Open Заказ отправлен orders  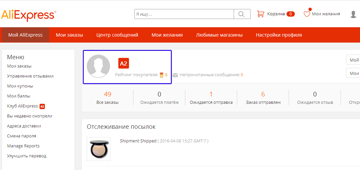tap(263, 102)
